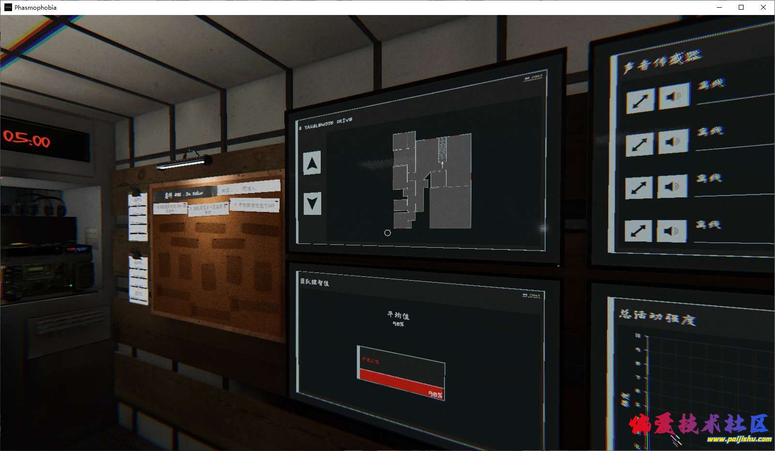
Task: Click the objective note about 平均理智值
Action: 255,205
